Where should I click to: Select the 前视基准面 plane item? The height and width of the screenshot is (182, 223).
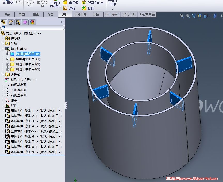[x=18, y=85]
